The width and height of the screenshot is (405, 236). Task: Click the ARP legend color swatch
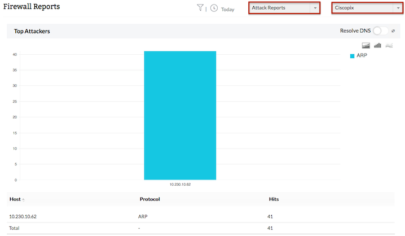352,56
